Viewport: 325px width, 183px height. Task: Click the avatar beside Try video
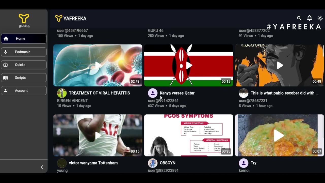243,163
